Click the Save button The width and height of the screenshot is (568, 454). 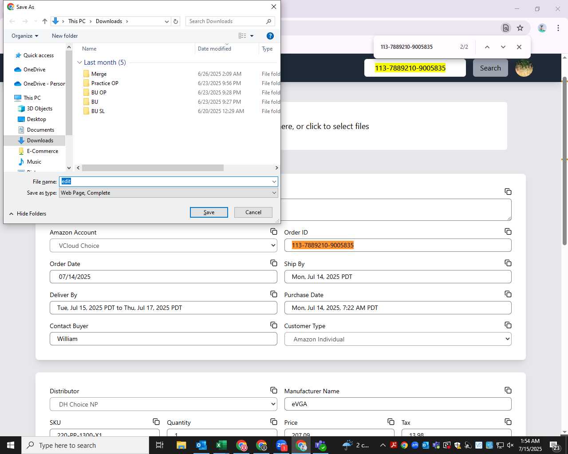pos(209,212)
